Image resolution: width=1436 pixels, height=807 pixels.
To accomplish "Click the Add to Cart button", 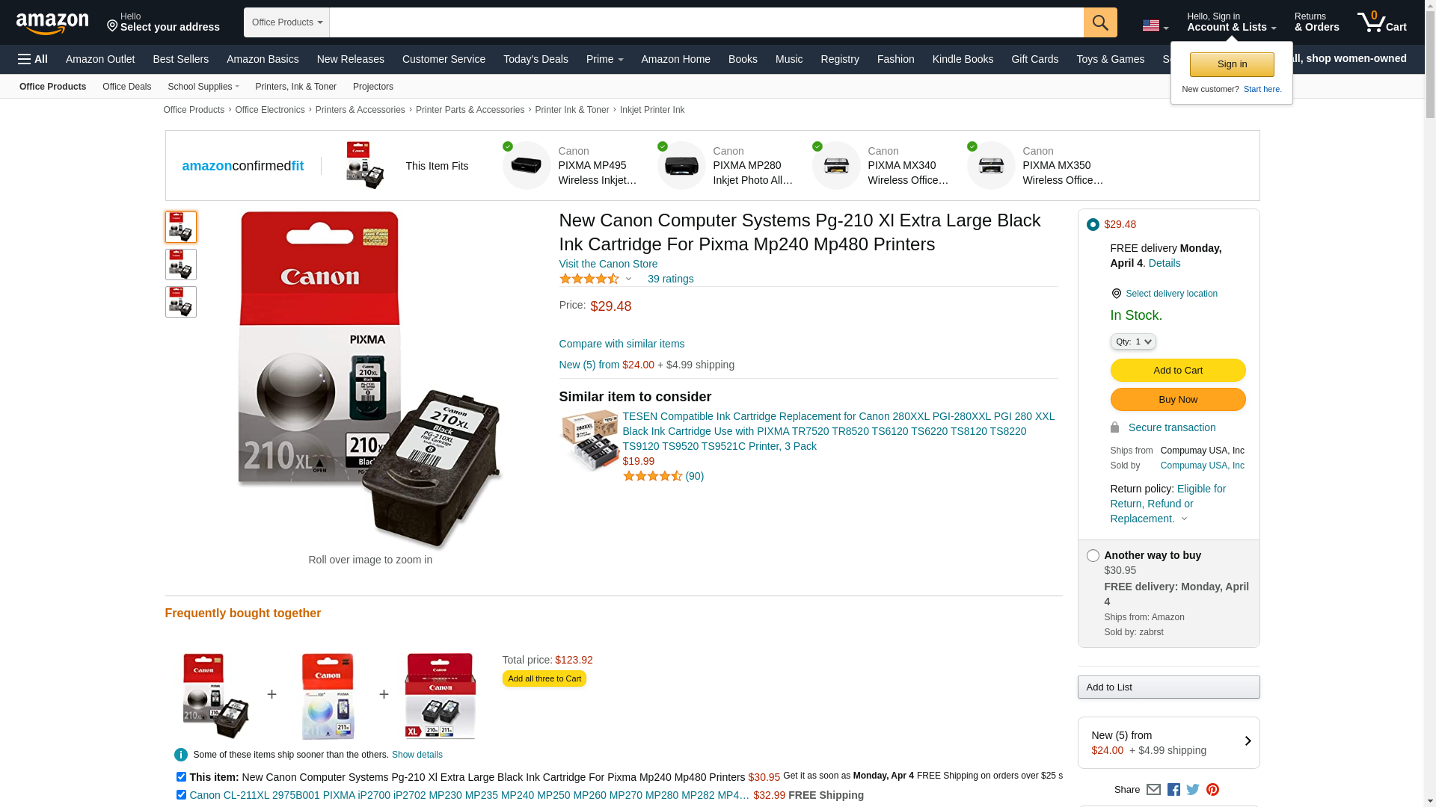I will click(x=1178, y=371).
